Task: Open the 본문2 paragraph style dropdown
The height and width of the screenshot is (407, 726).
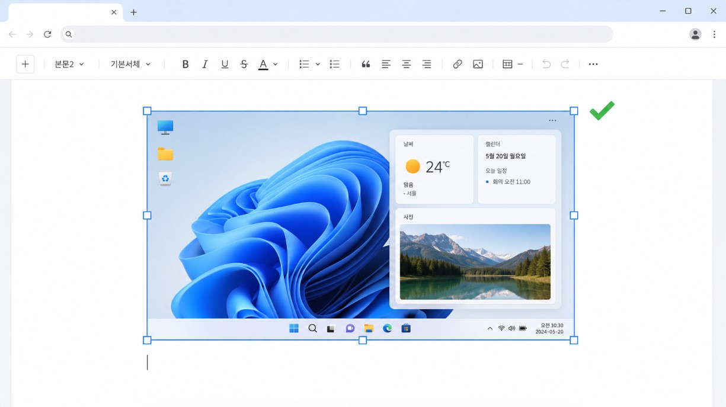Action: [69, 64]
